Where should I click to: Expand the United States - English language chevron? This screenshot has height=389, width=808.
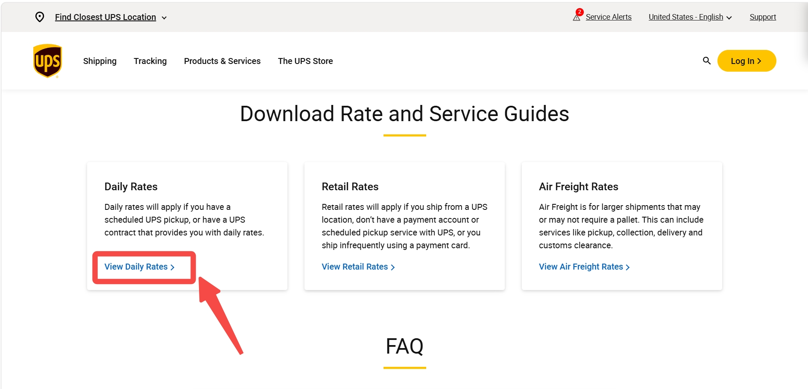coord(729,18)
